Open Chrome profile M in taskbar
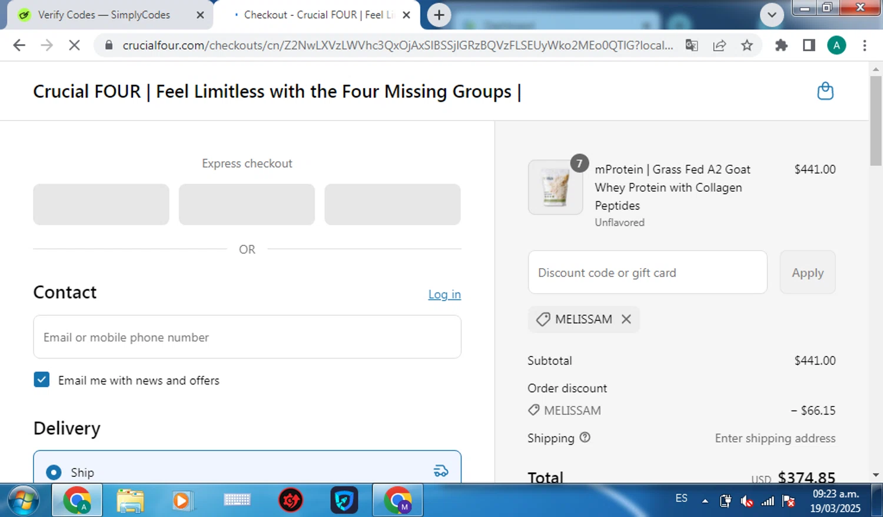The image size is (883, 517). pos(398,501)
